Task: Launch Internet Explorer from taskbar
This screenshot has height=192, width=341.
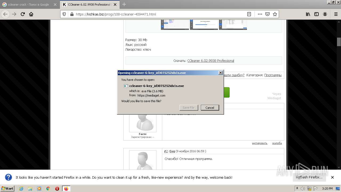Action: pos(21,189)
